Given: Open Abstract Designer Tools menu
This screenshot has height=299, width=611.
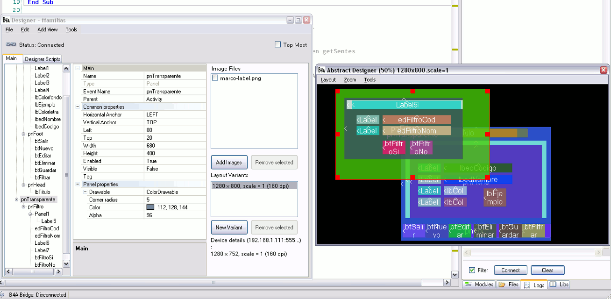Looking at the screenshot, I should click(x=370, y=80).
